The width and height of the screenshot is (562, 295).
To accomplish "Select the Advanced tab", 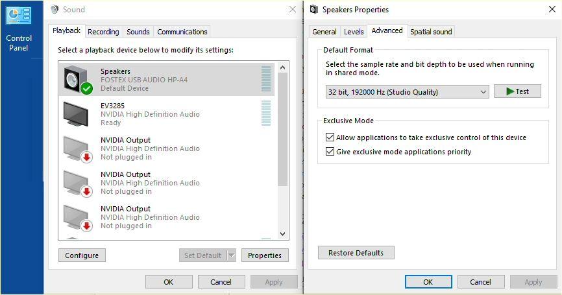I will tap(387, 30).
